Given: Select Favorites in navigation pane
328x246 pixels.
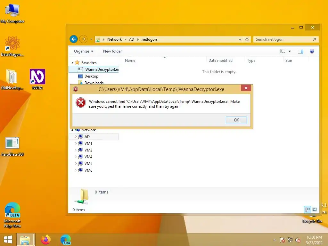Looking at the screenshot, I should [x=89, y=63].
